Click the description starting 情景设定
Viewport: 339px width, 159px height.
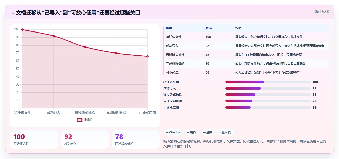[x=280, y=46]
